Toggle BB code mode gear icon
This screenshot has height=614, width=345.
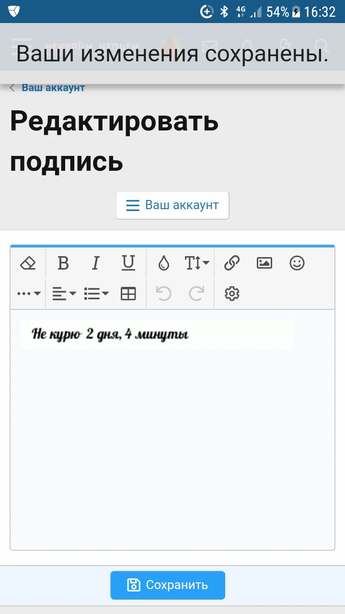pos(232,294)
